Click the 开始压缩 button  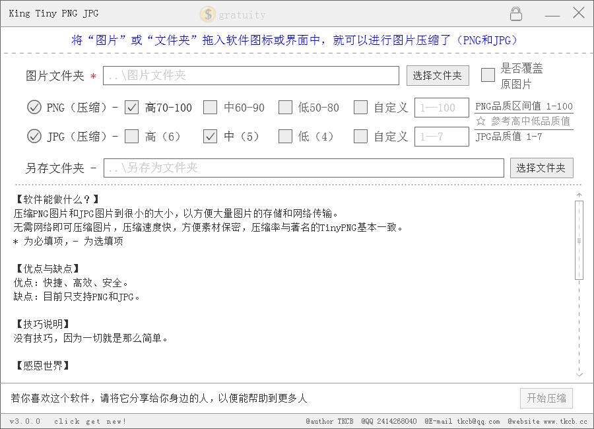point(546,398)
